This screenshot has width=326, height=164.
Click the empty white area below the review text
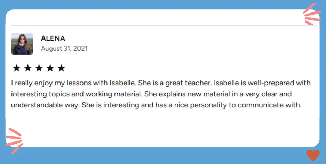(164, 128)
